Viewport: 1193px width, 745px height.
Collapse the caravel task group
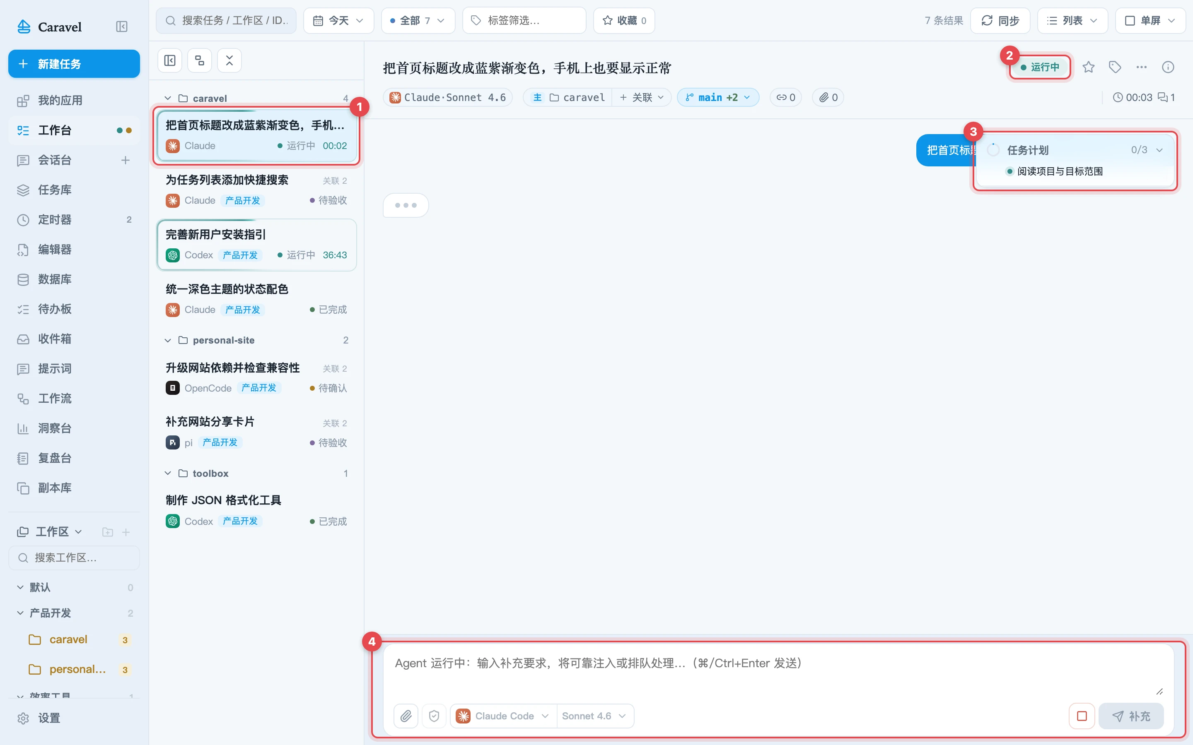click(168, 98)
